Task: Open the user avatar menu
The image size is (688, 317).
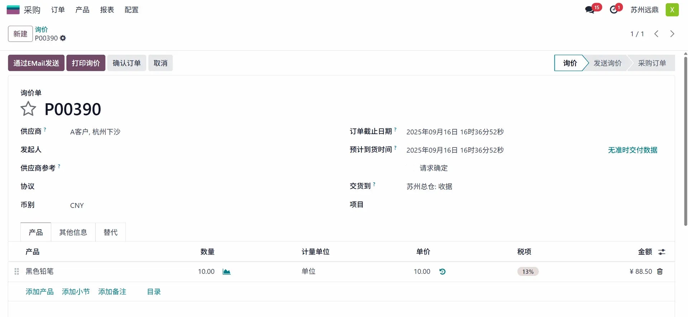Action: pyautogui.click(x=672, y=10)
